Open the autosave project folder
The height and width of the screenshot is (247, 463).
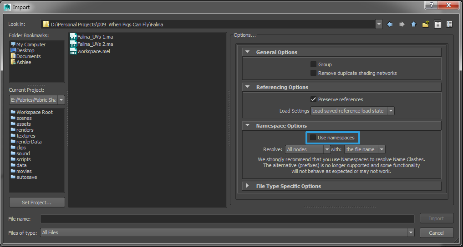click(24, 177)
